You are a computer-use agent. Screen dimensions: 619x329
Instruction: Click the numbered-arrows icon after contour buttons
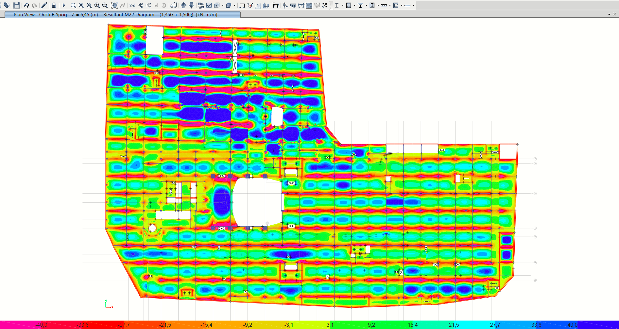(325, 5)
